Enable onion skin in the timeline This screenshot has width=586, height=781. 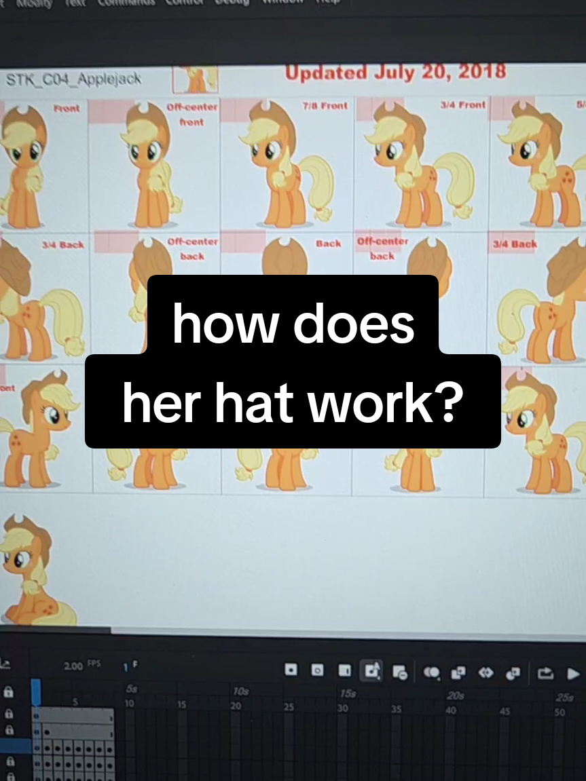point(432,673)
